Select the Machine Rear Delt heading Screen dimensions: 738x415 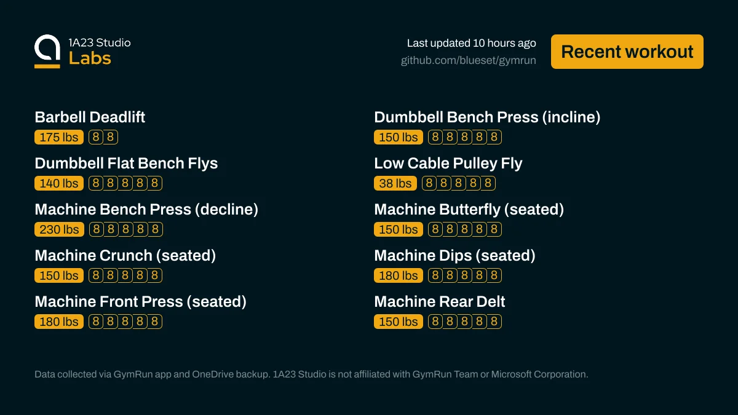pos(439,302)
